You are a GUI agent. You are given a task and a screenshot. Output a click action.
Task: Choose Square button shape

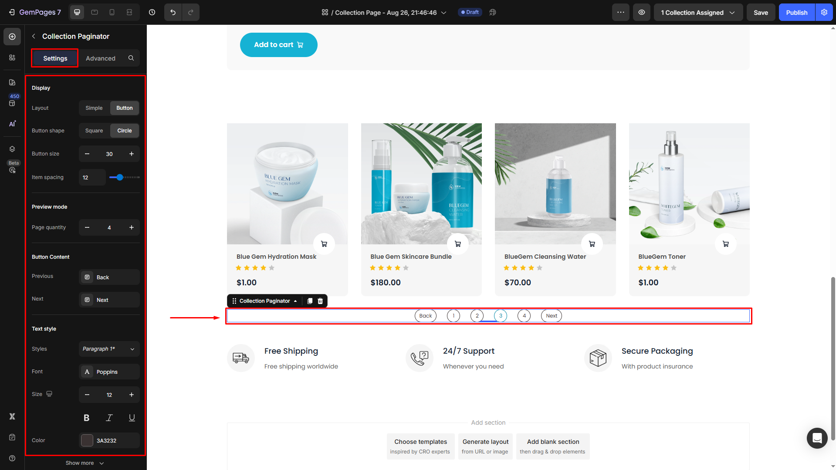[94, 131]
